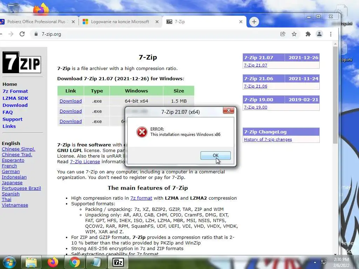Open the 7z Format sidebar link
This screenshot has width=359, height=269.
tap(15, 91)
